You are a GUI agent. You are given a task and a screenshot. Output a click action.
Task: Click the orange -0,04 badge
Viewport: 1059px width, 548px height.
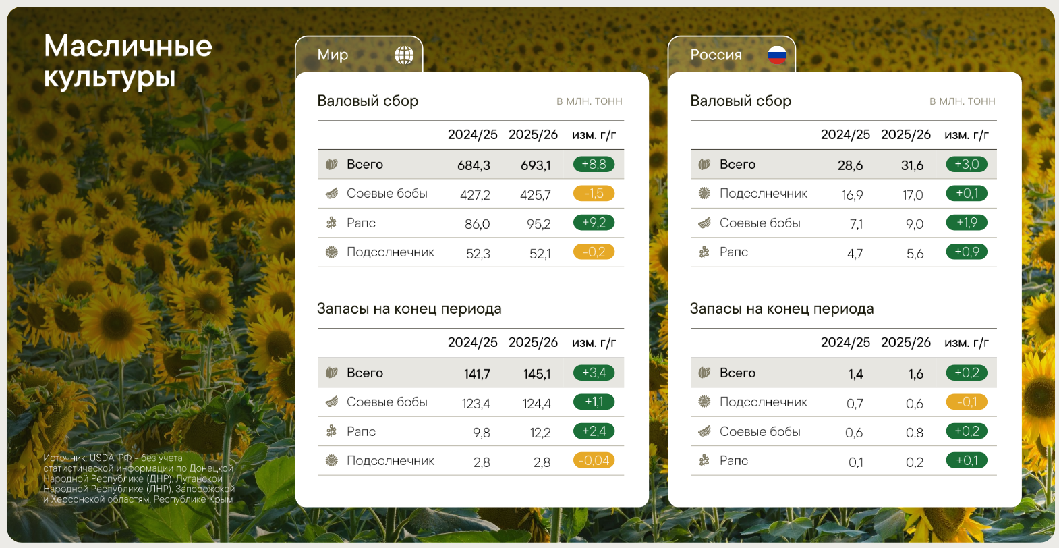(x=594, y=460)
